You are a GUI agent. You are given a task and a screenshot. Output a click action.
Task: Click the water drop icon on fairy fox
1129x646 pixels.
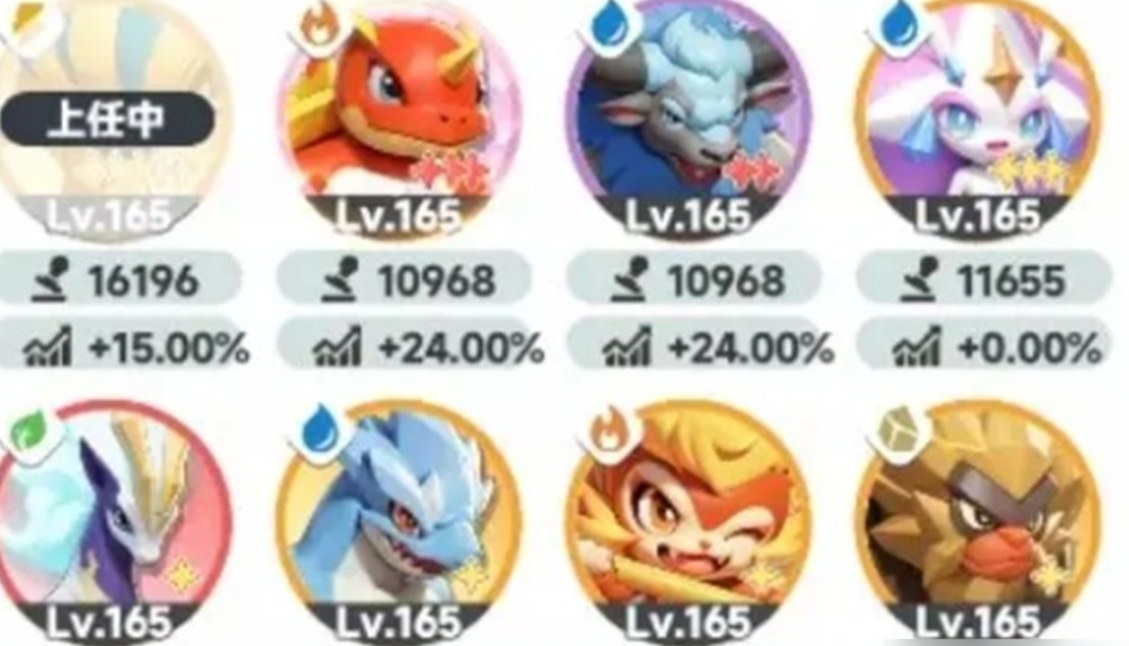point(899,26)
